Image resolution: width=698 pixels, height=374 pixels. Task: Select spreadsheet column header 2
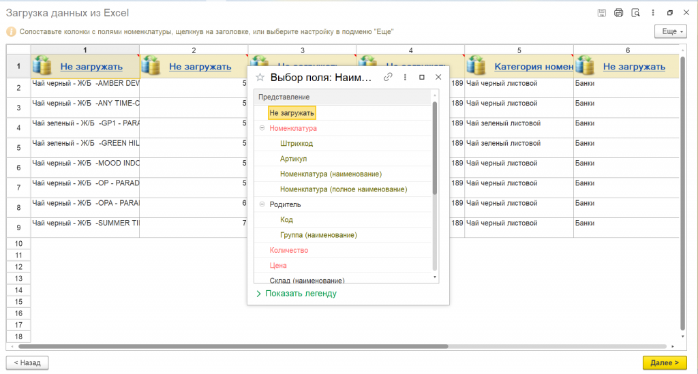point(194,50)
